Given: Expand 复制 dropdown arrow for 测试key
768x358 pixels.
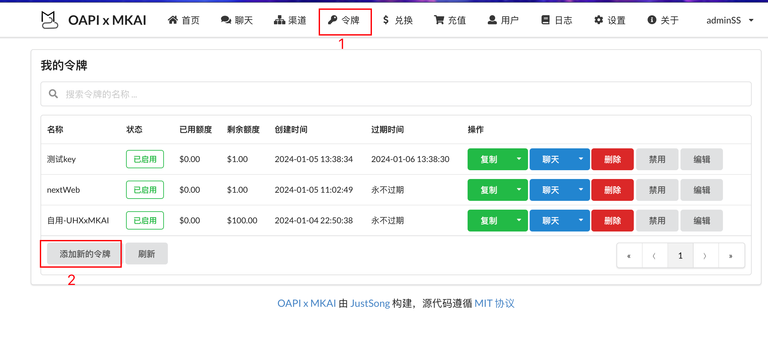Looking at the screenshot, I should click(519, 159).
